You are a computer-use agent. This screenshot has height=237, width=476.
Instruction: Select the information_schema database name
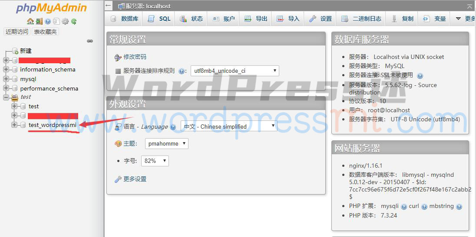click(48, 70)
